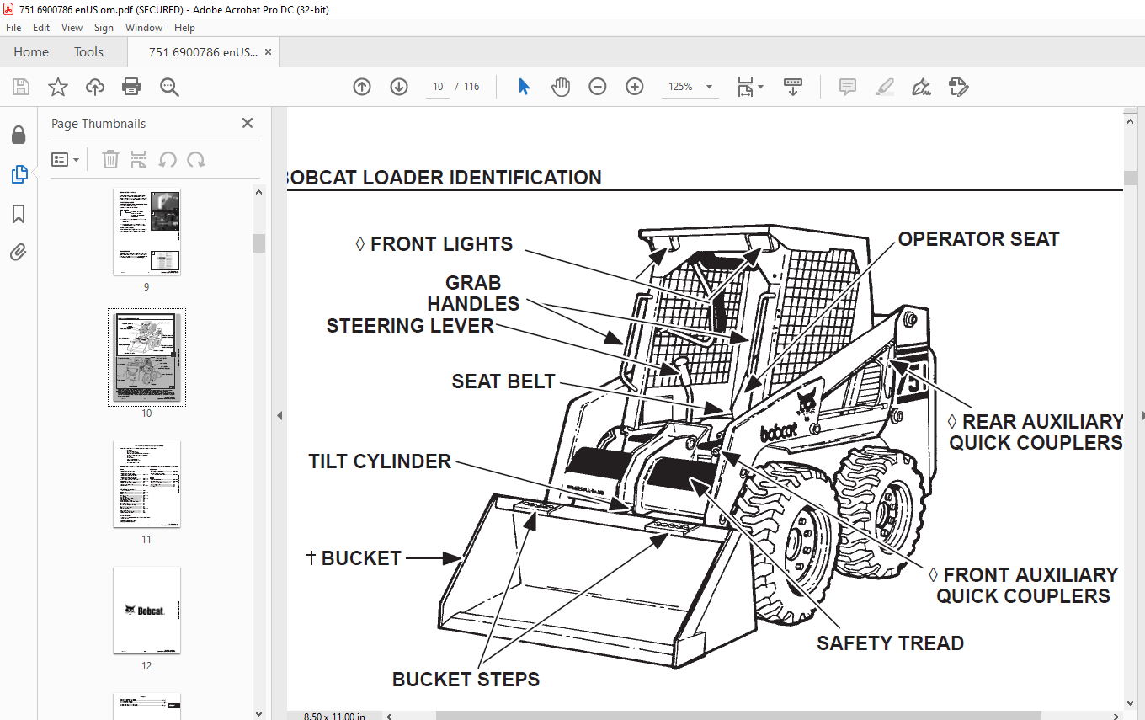
Task: Open the Sign document pen icon
Action: 921,87
